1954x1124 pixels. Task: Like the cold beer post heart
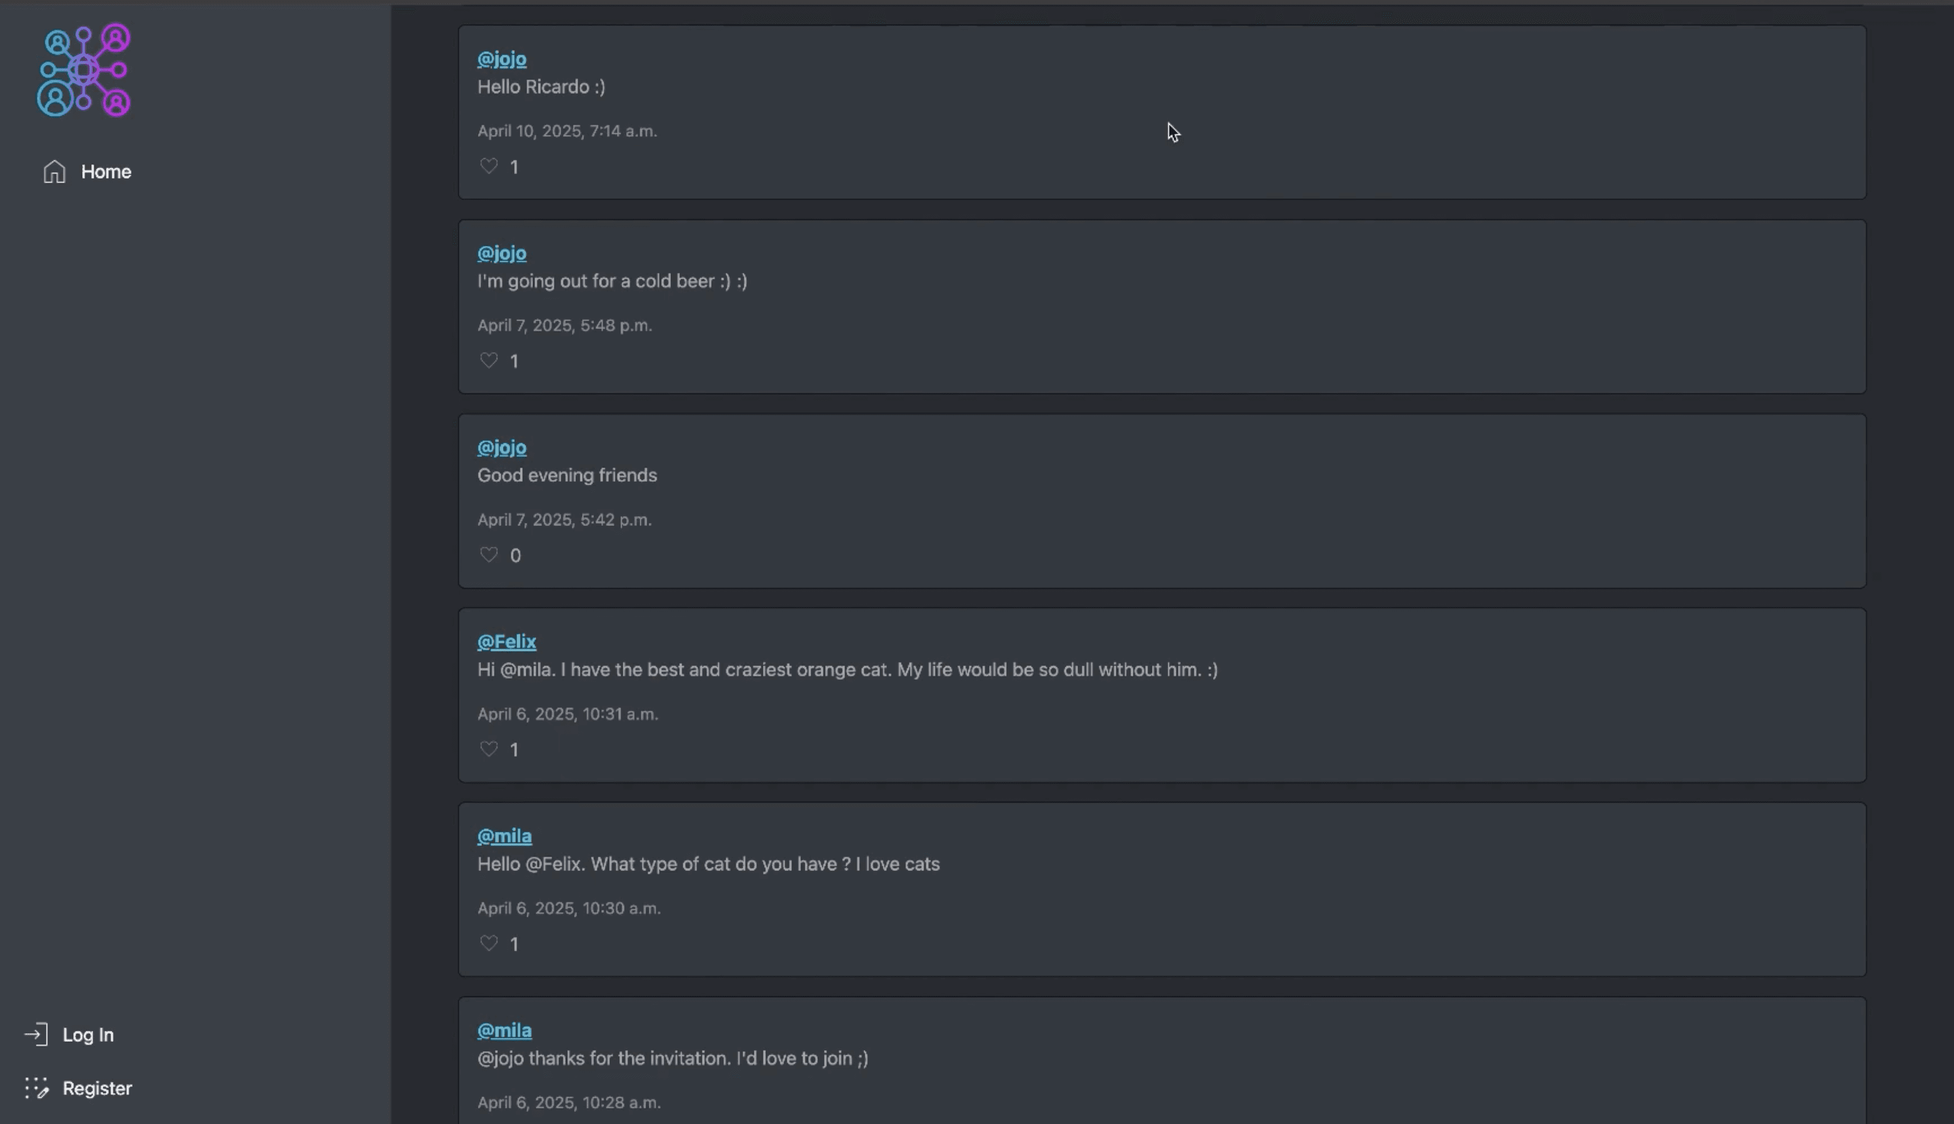(489, 361)
